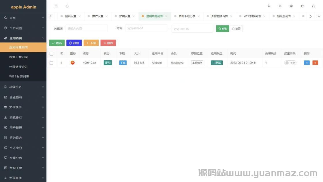Screen dimensions: 323x182
Task: Click the green 查询 button
Action: coord(222,29)
